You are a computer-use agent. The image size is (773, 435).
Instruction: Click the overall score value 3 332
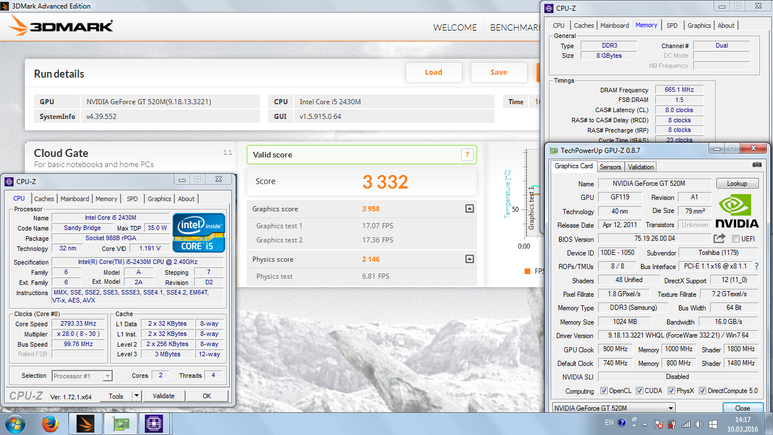[x=385, y=182]
